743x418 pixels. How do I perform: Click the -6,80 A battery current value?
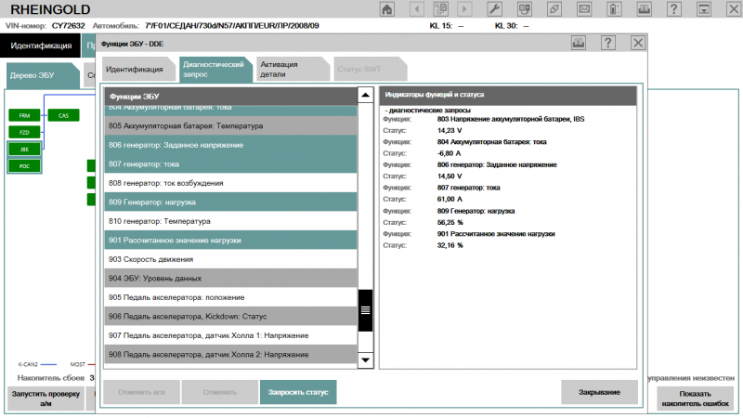pos(449,153)
